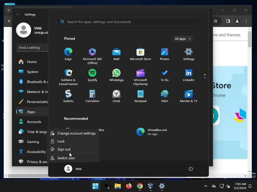This screenshot has width=257, height=192.
Task: Open the notifications bell in taskbar
Action: pyautogui.click(x=250, y=186)
